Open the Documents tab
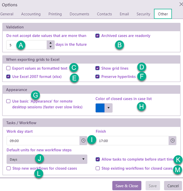The height and width of the screenshot is (191, 183). point(79,14)
